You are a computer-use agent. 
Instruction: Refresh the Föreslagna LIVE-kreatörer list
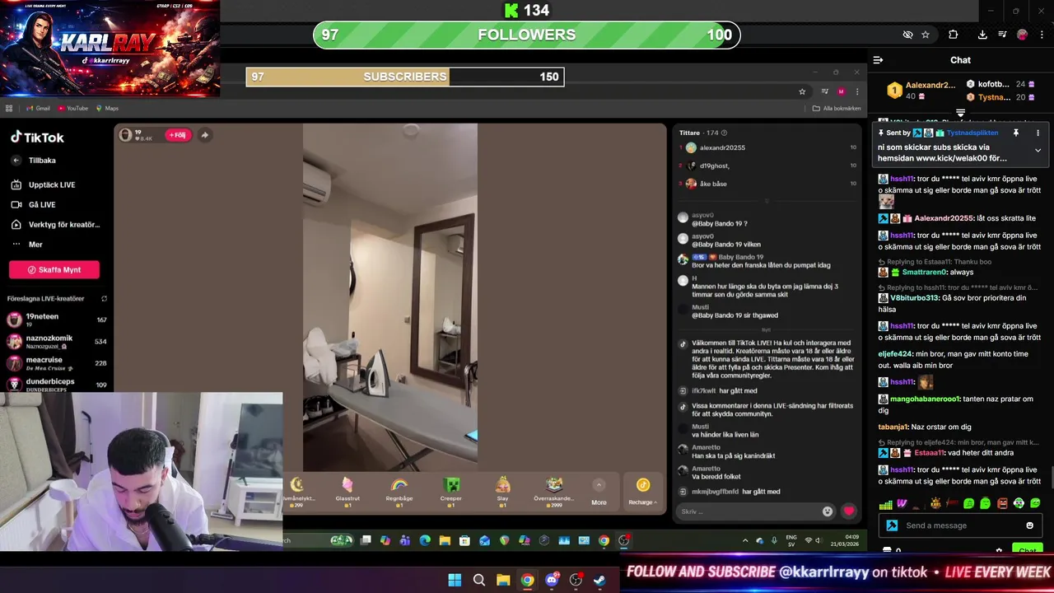point(104,299)
